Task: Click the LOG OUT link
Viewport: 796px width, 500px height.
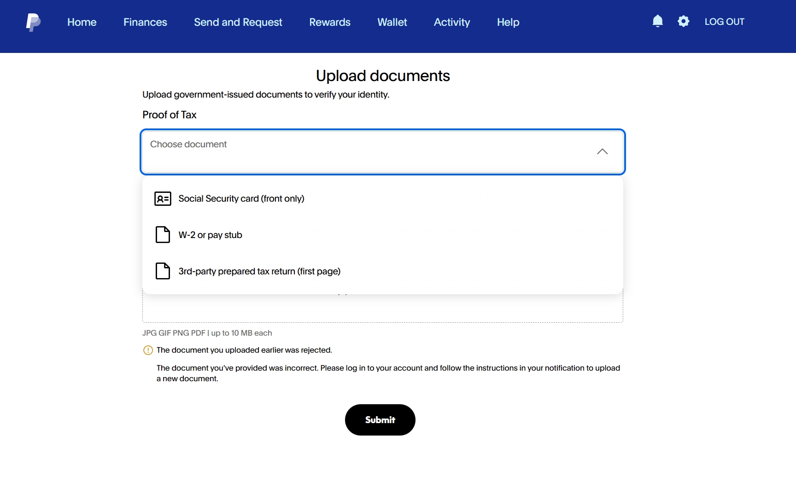Action: pos(724,22)
